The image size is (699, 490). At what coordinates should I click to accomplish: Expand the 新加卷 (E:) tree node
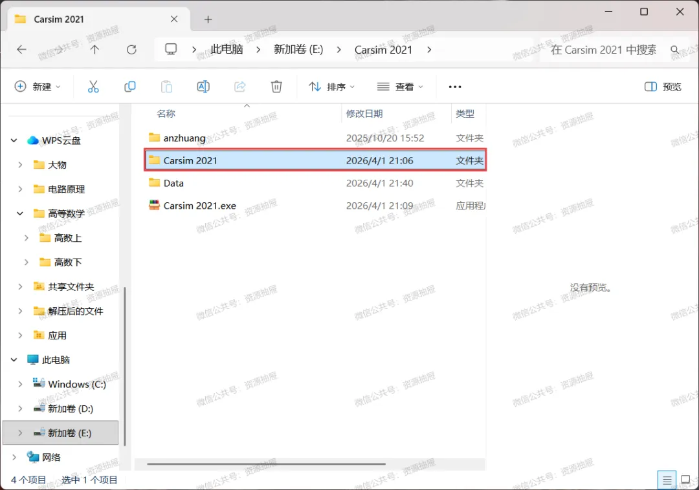pos(20,432)
